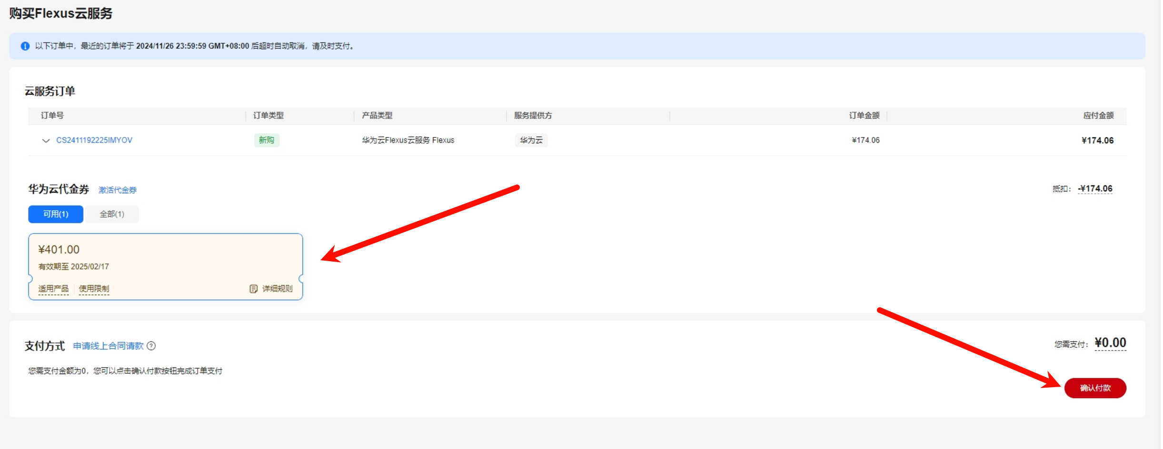Click the 申请线上合同请款 link
Viewport: 1163px width, 449px height.
108,346
